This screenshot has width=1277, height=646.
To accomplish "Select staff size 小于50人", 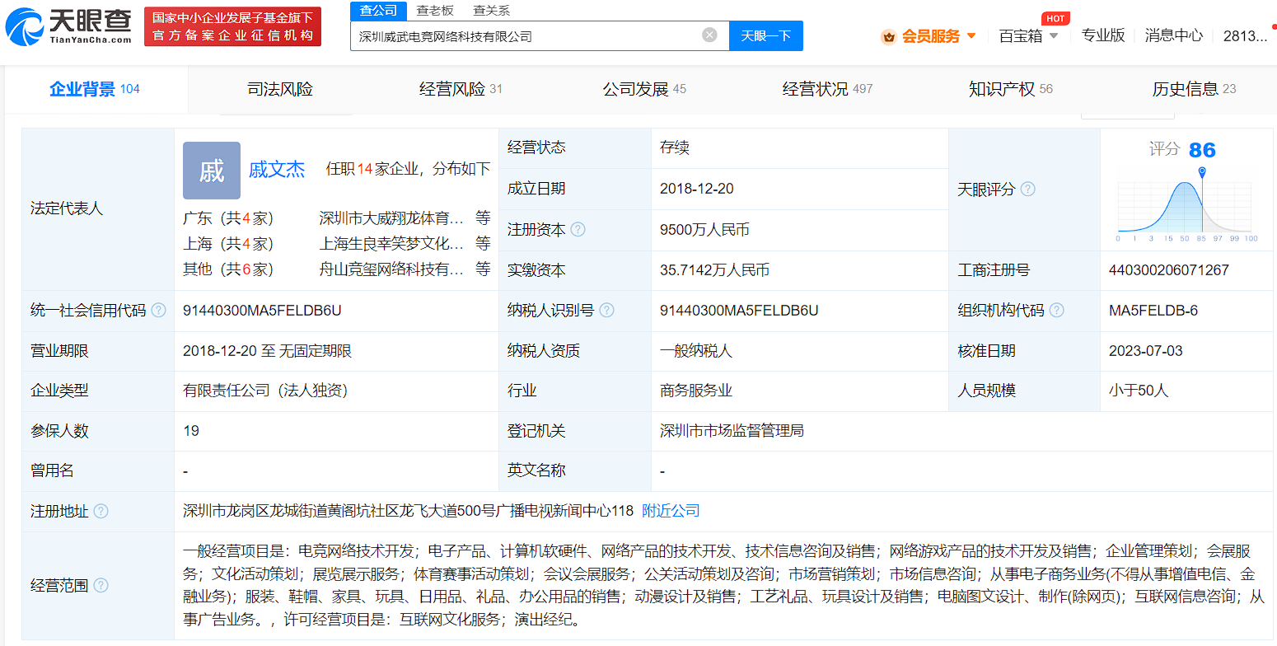I will pos(1139,391).
